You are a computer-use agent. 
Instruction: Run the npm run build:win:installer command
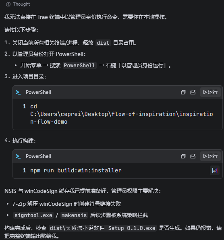pos(210,156)
